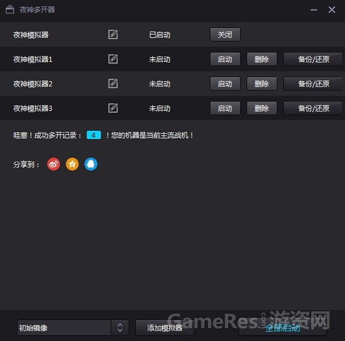The image size is (345, 341).
Task: Click the up/down arrows on image selector
Action: [x=120, y=328]
